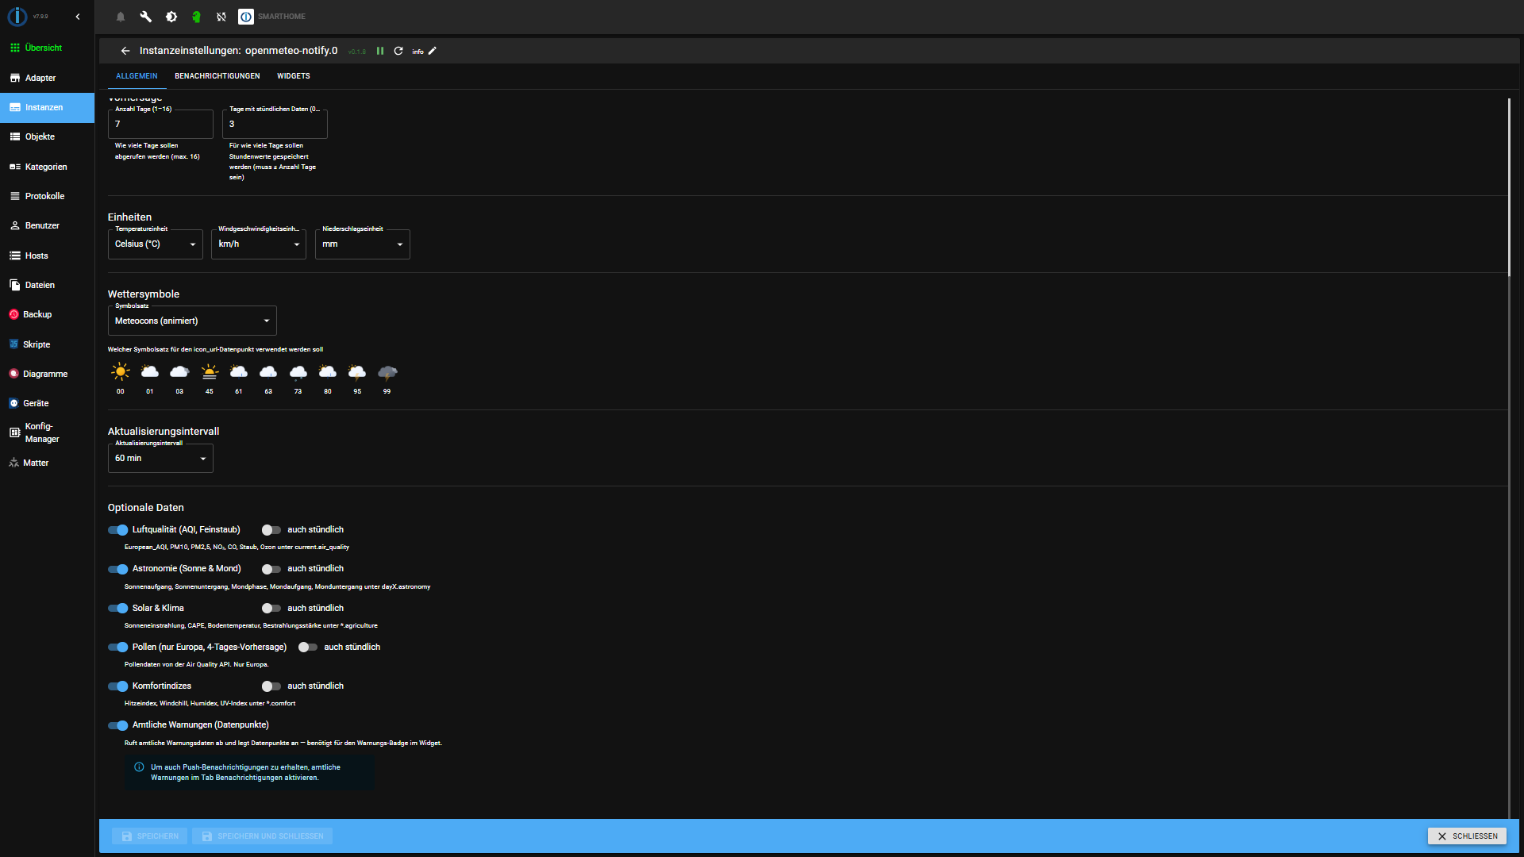Toggle Amtliche Warnungen switch

click(118, 725)
